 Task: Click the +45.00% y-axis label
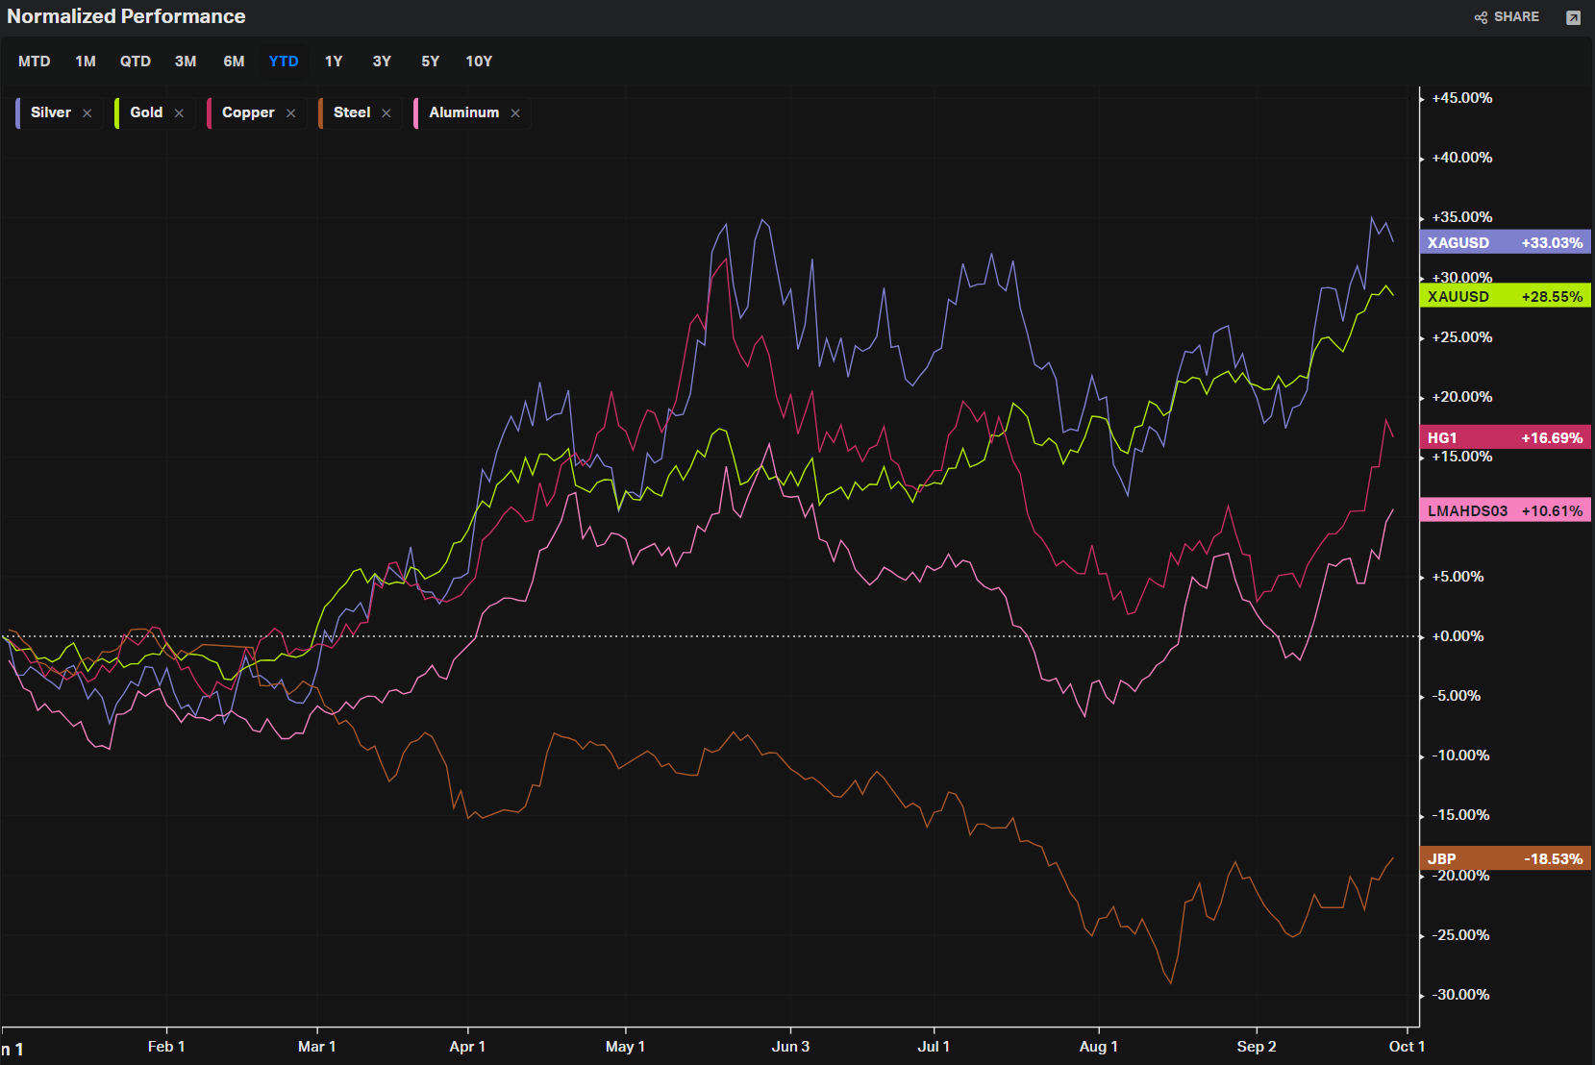click(x=1462, y=98)
